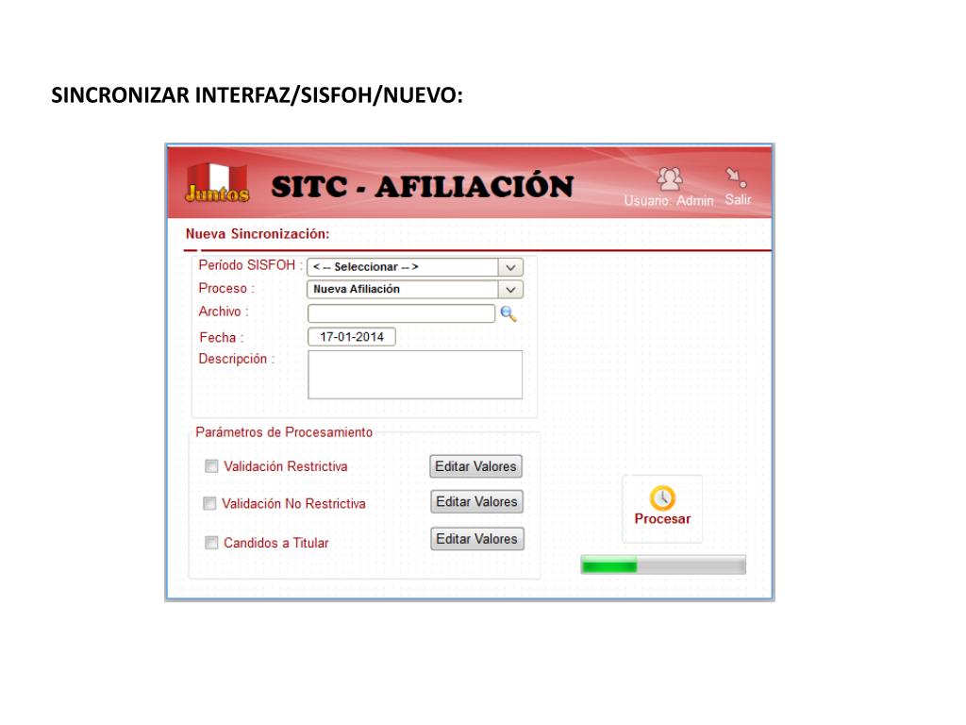The height and width of the screenshot is (725, 966).
Task: Click the Procesar clock icon
Action: point(662,498)
